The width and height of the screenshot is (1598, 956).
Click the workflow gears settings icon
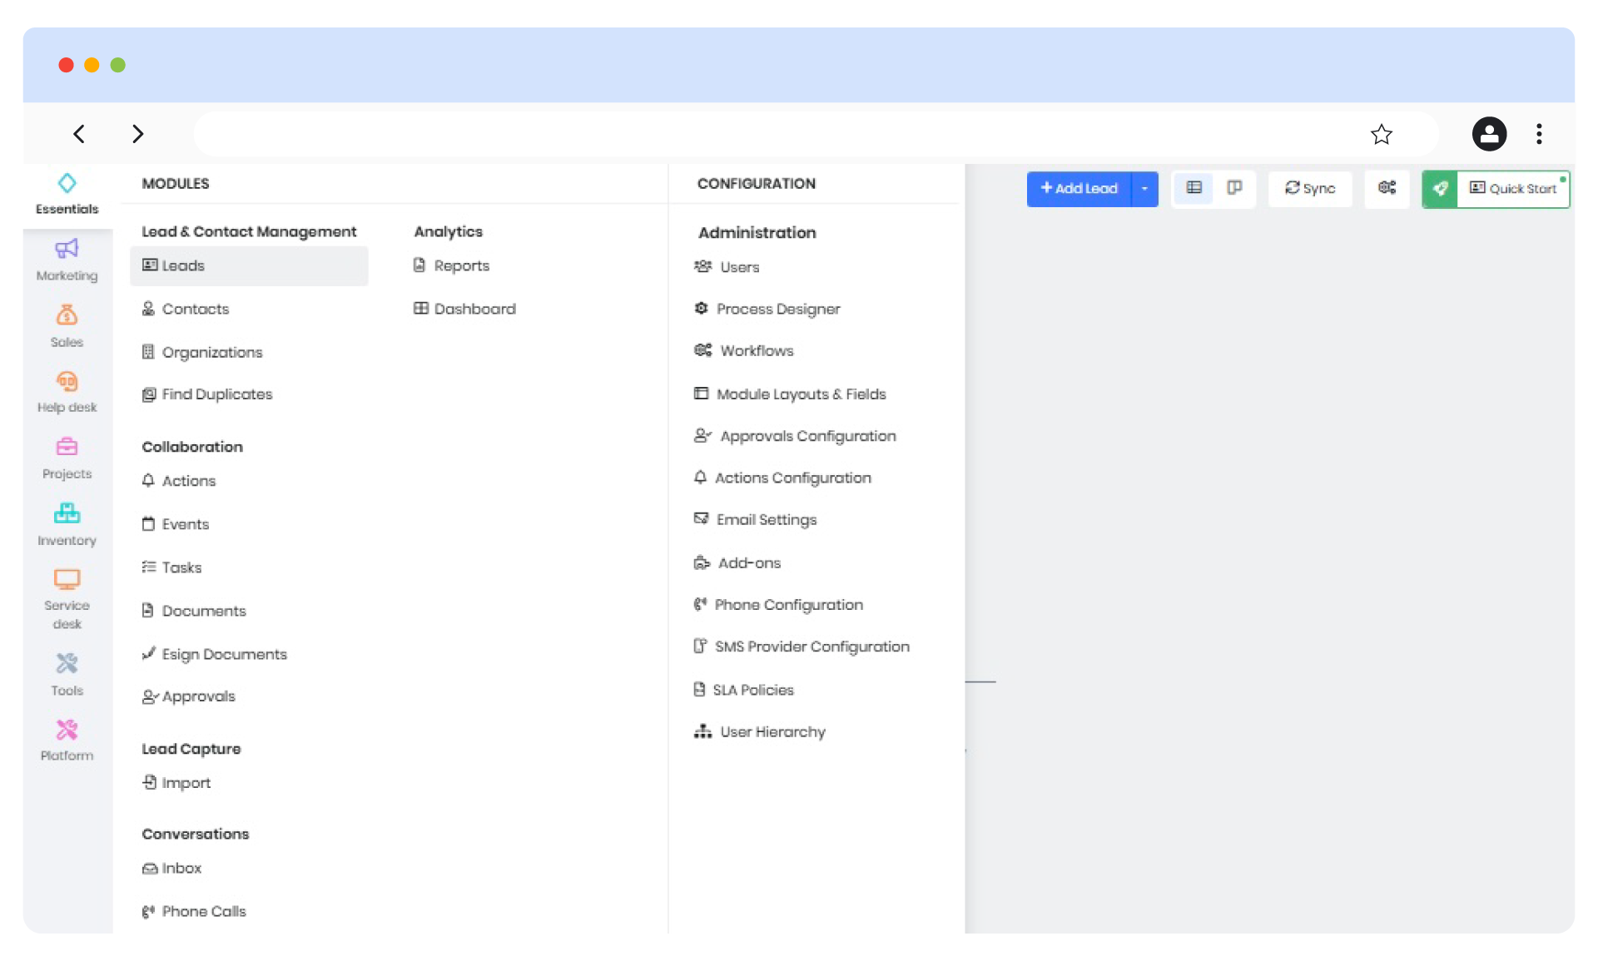click(1387, 189)
